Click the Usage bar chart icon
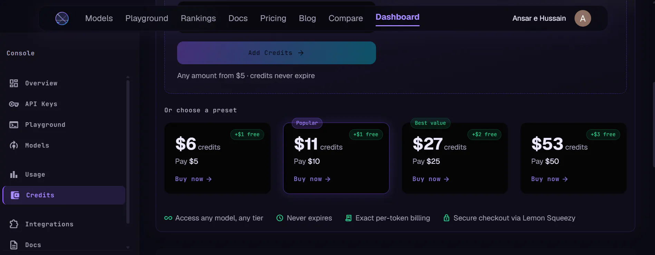This screenshot has height=255, width=655. 14,174
